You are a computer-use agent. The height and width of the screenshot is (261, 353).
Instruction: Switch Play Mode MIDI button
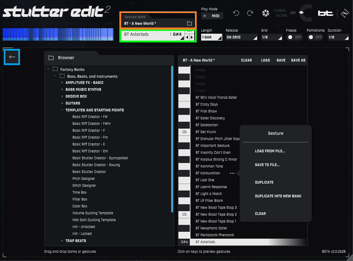click(x=212, y=16)
